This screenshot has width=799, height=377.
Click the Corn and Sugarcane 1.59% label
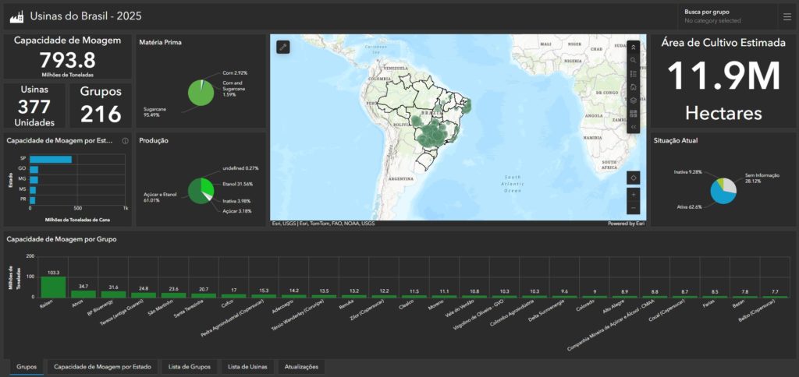[x=235, y=89]
